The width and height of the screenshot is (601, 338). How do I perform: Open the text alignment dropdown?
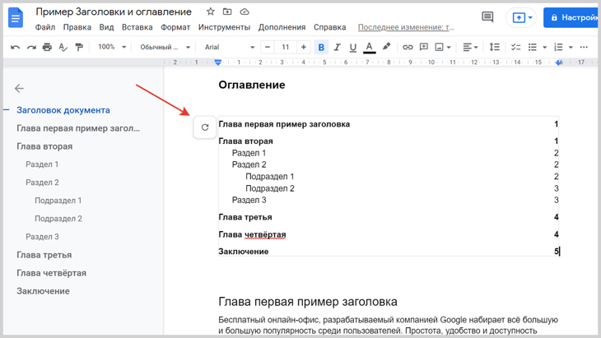pyautogui.click(x=470, y=47)
